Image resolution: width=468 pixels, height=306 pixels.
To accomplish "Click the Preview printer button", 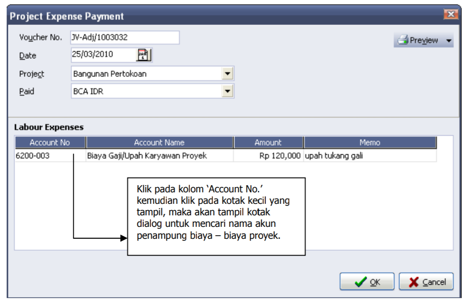I will click(418, 41).
